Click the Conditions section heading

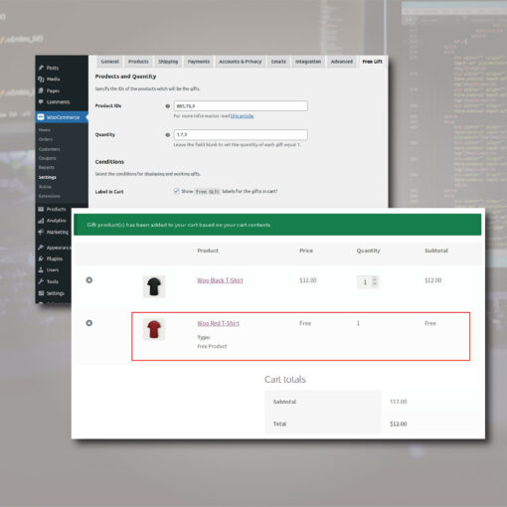click(109, 162)
